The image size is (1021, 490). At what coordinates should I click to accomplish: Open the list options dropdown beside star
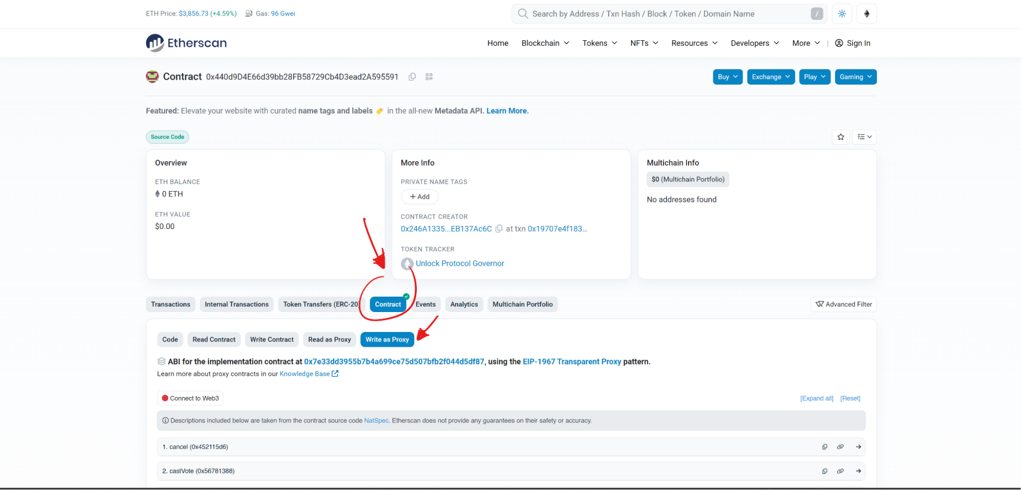point(864,137)
